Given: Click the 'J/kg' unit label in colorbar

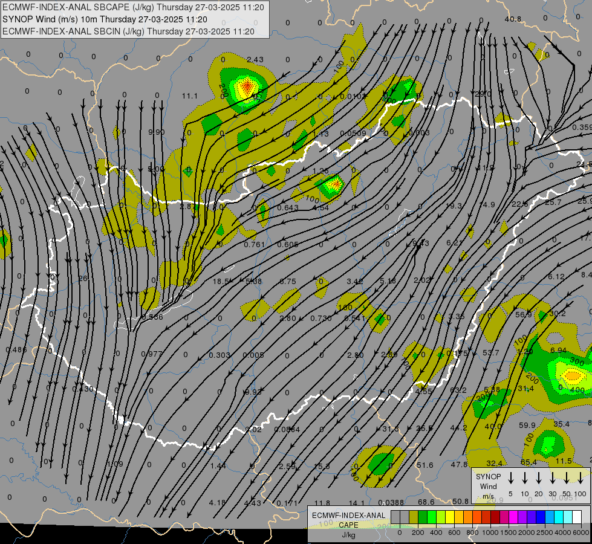Looking at the screenshot, I should (348, 535).
